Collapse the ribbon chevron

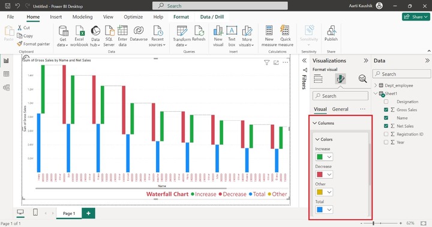(429, 51)
